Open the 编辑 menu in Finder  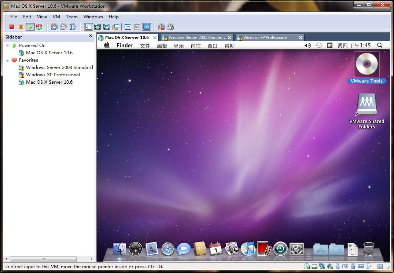pos(162,46)
